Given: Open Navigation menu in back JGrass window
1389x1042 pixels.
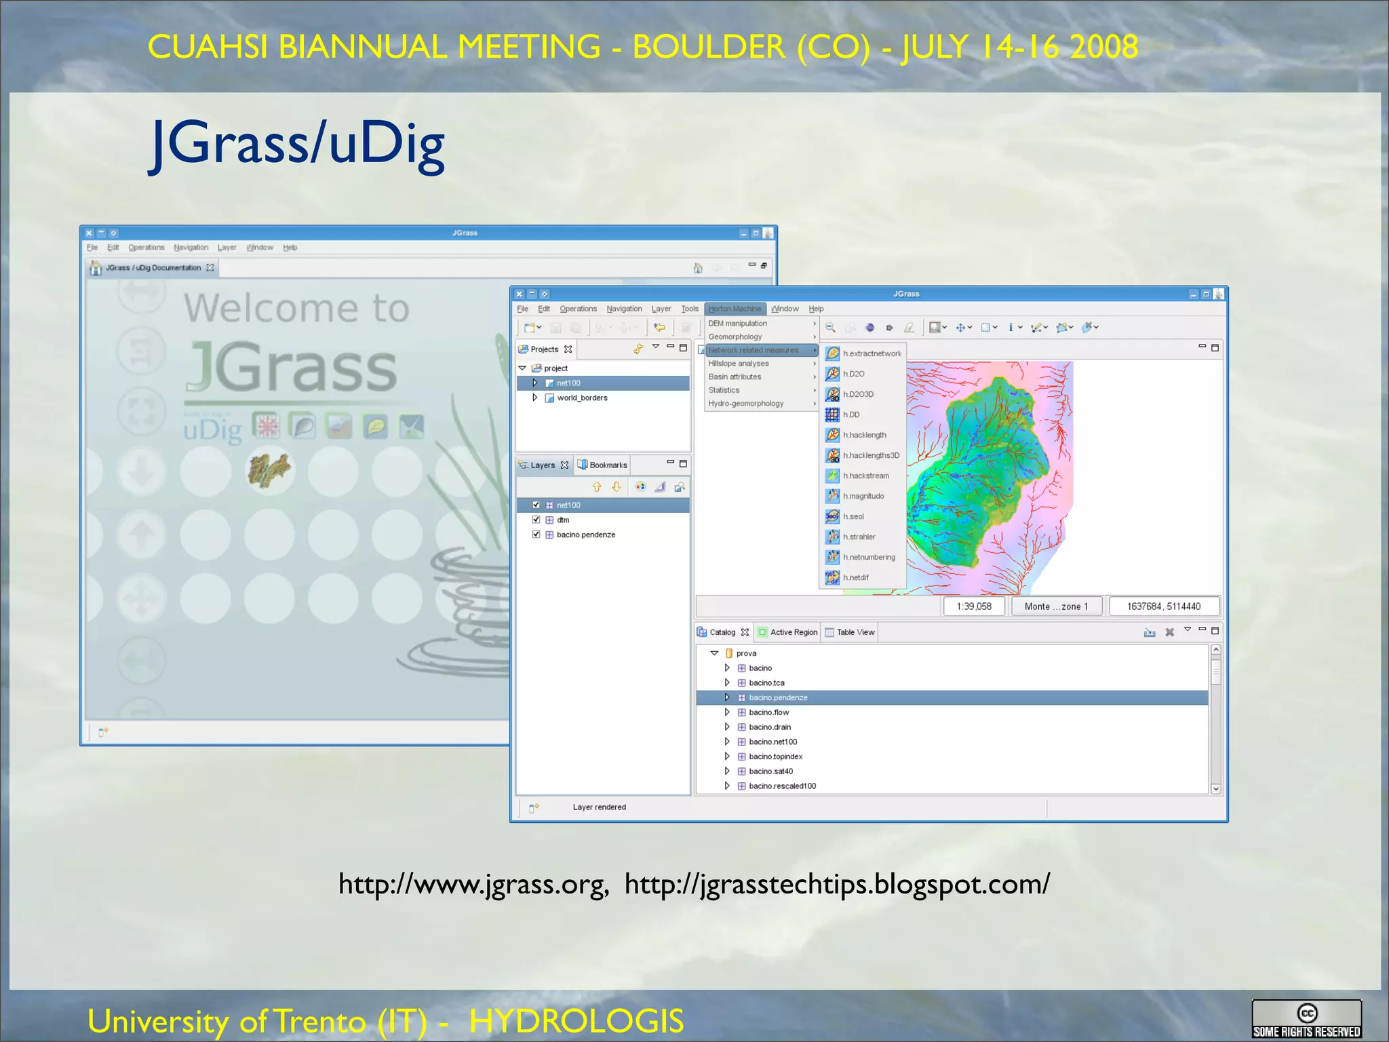Looking at the screenshot, I should click(x=191, y=248).
